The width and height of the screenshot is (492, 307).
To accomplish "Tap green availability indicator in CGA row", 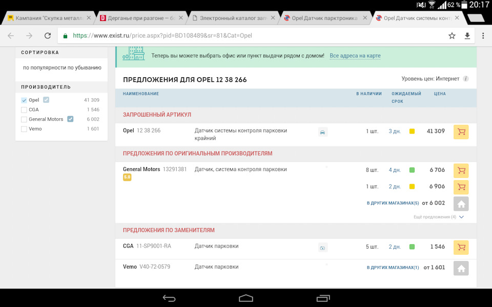I will 412,247.
